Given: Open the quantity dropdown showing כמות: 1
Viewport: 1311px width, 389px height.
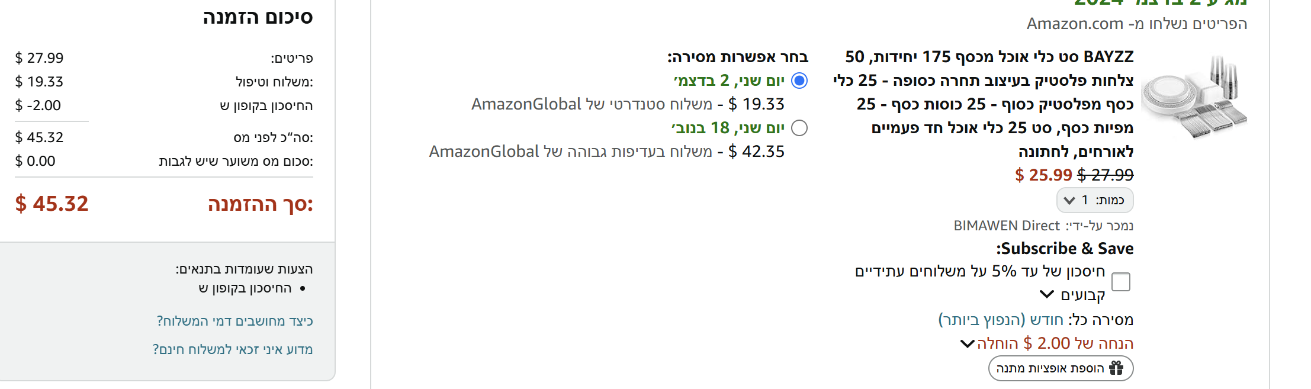Looking at the screenshot, I should coord(1095,200).
